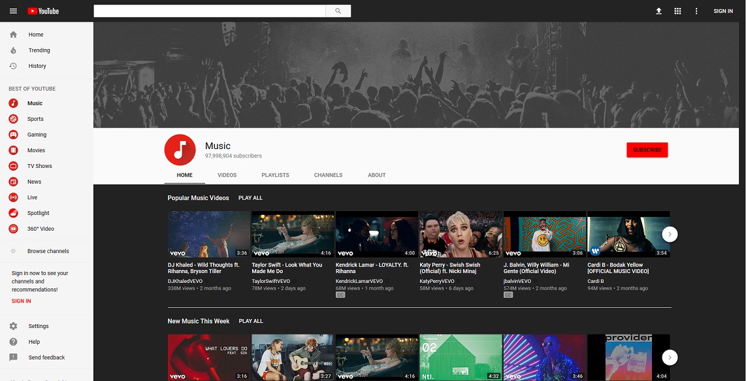Click the sidebar red SIGN IN link
Viewport: 746px width, 381px height.
coord(22,301)
